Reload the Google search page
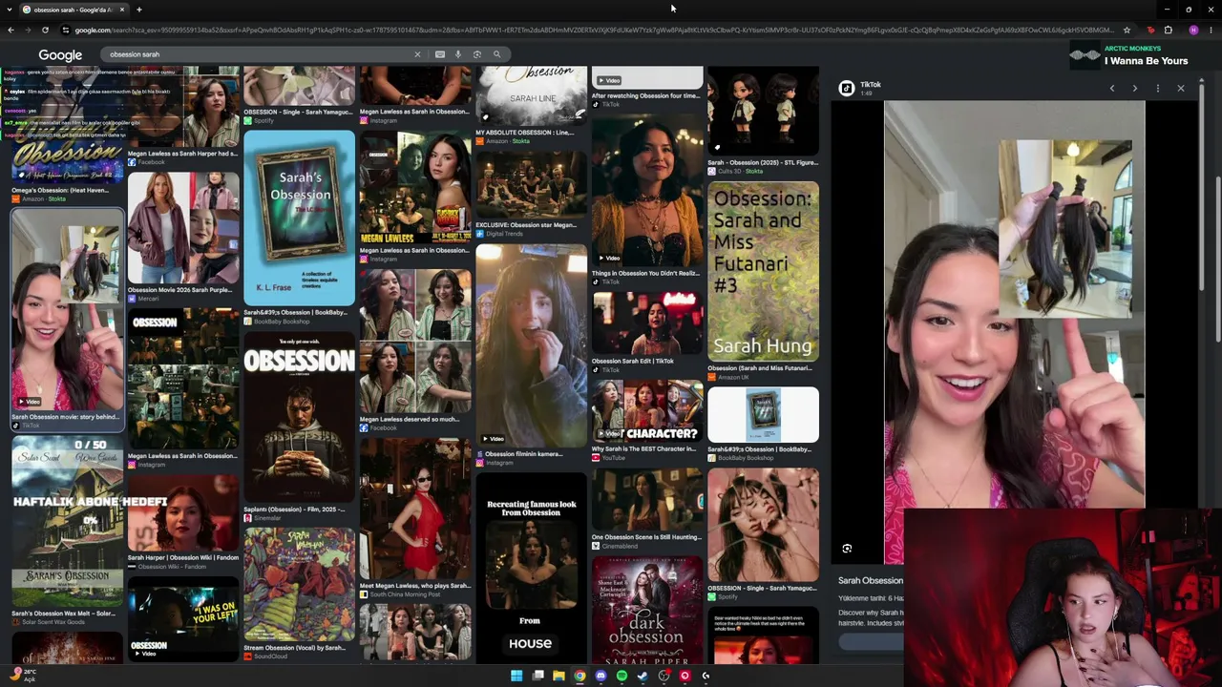 coord(45,30)
